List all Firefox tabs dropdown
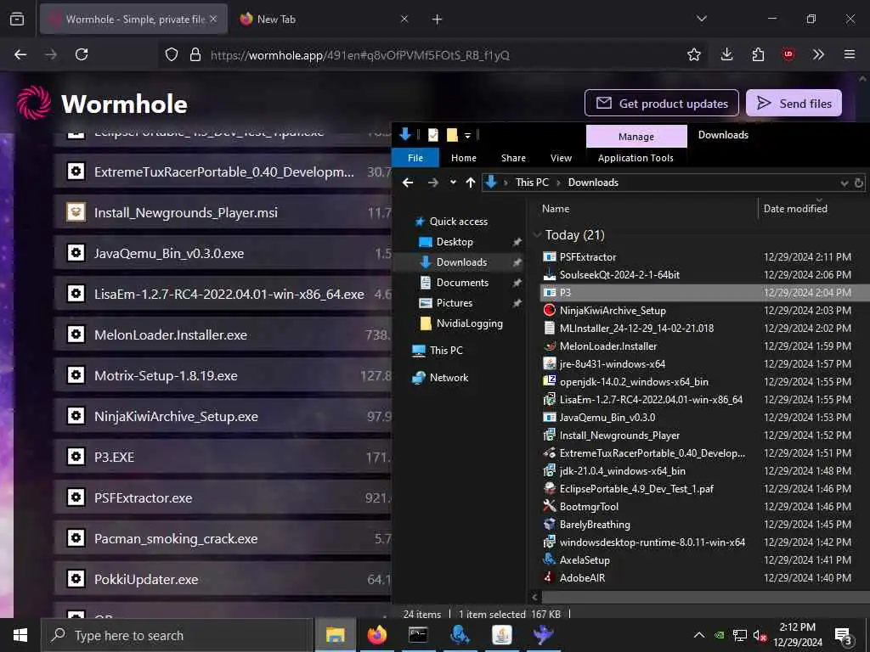This screenshot has width=870, height=652. [701, 19]
